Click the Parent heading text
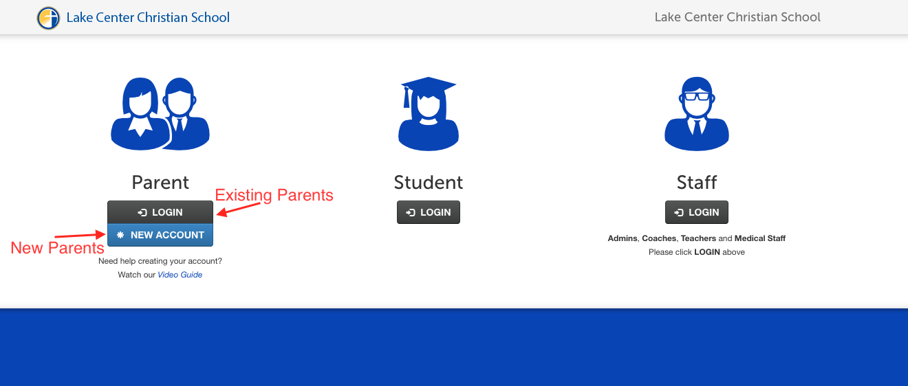This screenshot has height=386, width=908. tap(160, 183)
